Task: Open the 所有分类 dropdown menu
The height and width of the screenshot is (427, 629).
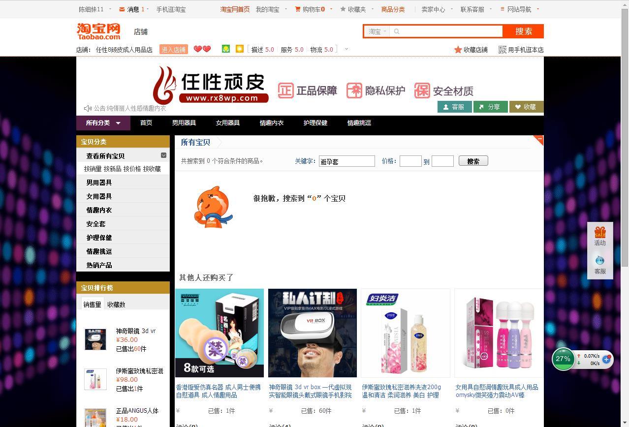Action: 103,123
